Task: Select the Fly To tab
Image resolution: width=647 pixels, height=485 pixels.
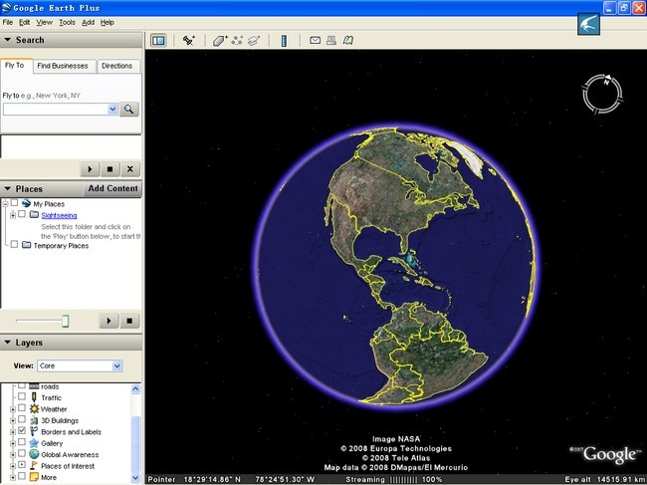Action: click(x=15, y=65)
